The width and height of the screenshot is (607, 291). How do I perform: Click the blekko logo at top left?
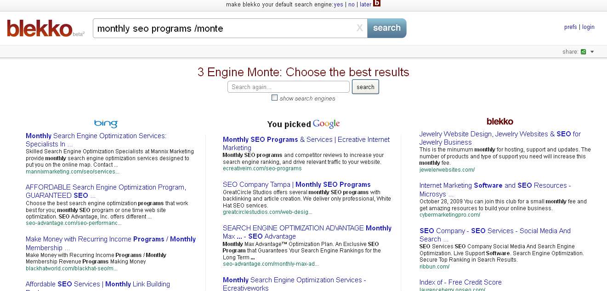coord(40,28)
